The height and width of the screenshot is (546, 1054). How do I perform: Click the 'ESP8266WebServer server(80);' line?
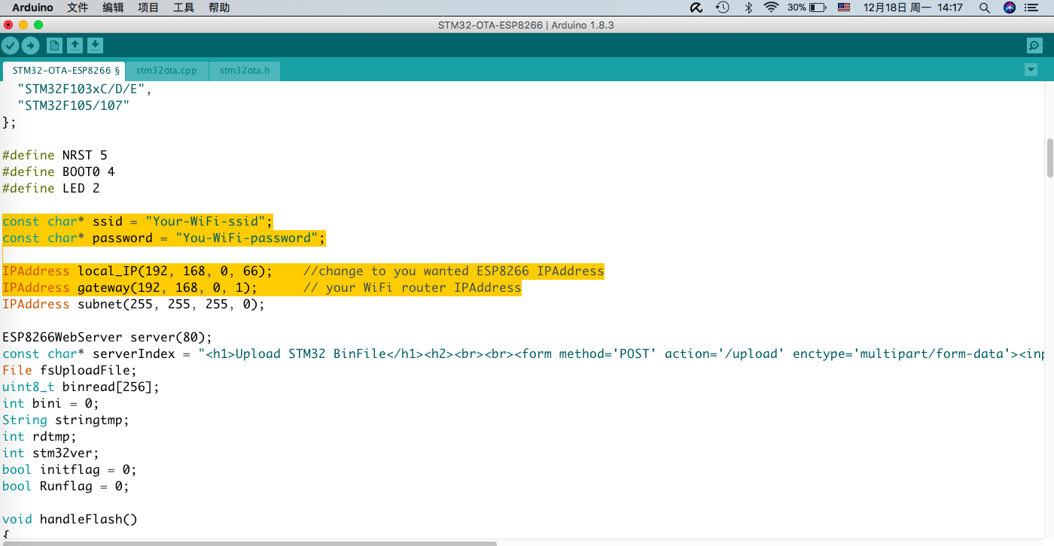pyautogui.click(x=108, y=337)
